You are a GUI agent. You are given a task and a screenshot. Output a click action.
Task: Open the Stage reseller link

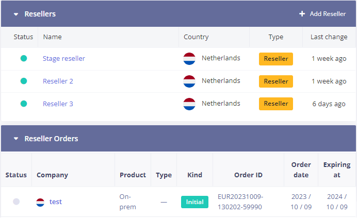[x=64, y=58]
